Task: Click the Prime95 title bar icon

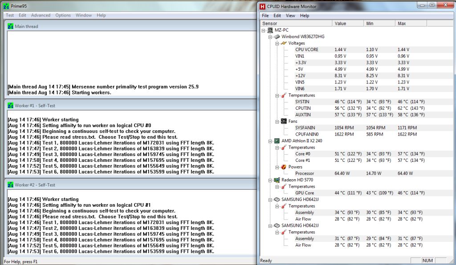Action: 6,6
